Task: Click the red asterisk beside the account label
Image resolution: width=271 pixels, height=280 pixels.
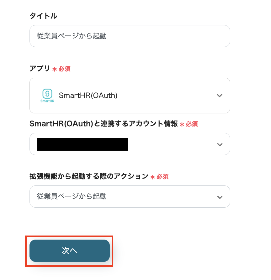Action: (182, 124)
